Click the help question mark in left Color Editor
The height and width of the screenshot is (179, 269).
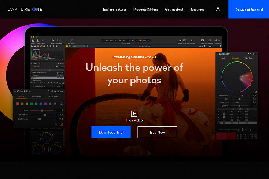pyautogui.click(x=49, y=91)
